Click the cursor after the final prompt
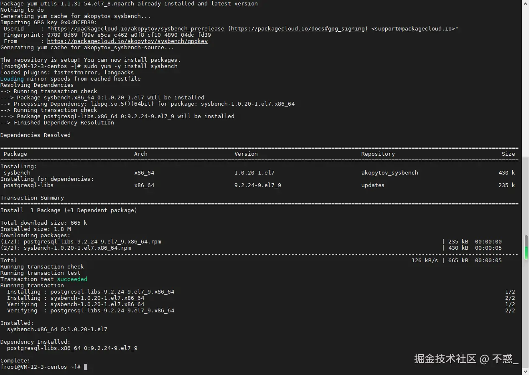This screenshot has height=375, width=529. pos(86,367)
